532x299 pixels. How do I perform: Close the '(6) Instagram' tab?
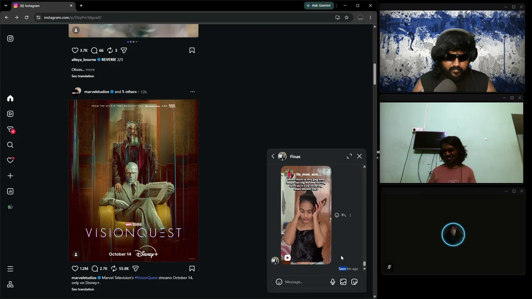(x=71, y=6)
